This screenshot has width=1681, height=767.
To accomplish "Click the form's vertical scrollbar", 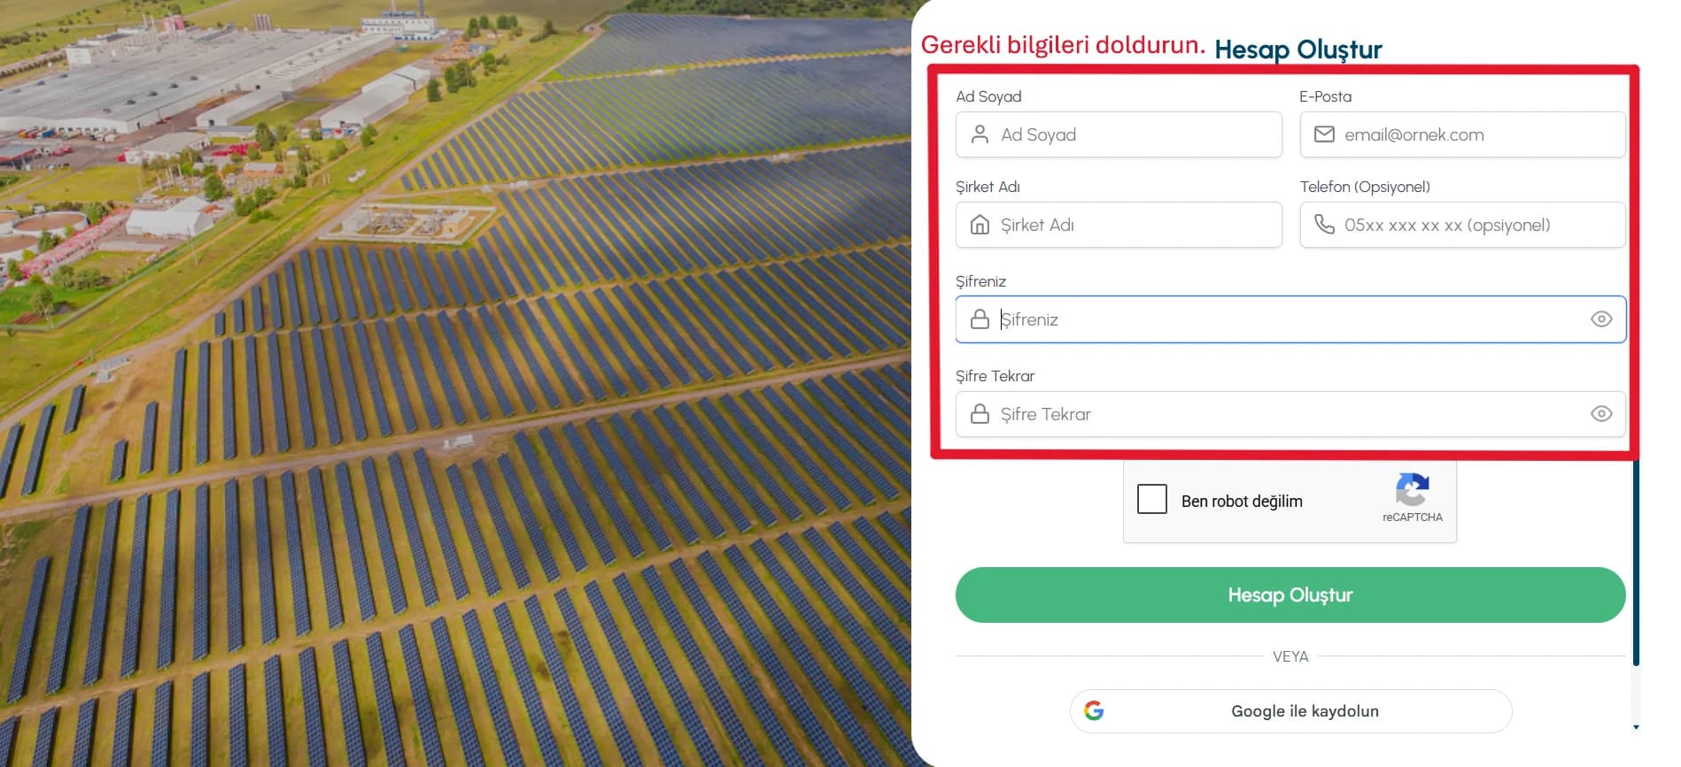I will 1636,562.
